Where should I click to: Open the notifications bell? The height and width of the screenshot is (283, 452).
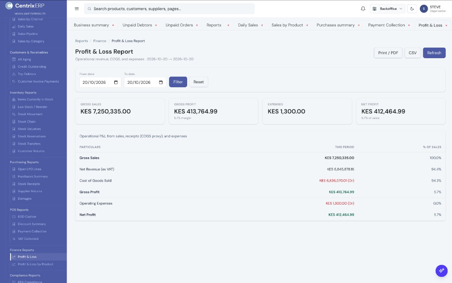coord(363,9)
